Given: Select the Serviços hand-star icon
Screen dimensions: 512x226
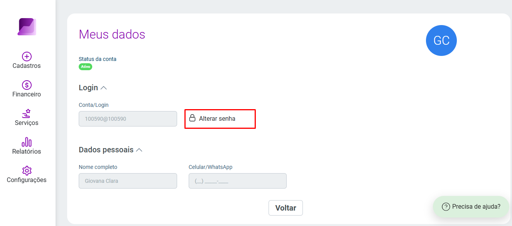Looking at the screenshot, I should (x=27, y=114).
